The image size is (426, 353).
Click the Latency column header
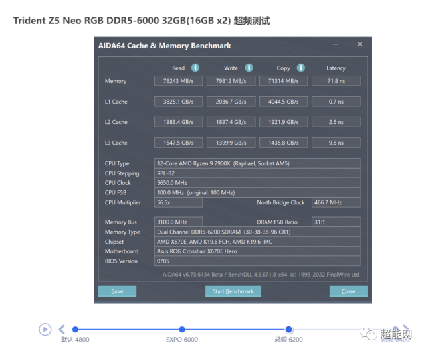point(336,68)
